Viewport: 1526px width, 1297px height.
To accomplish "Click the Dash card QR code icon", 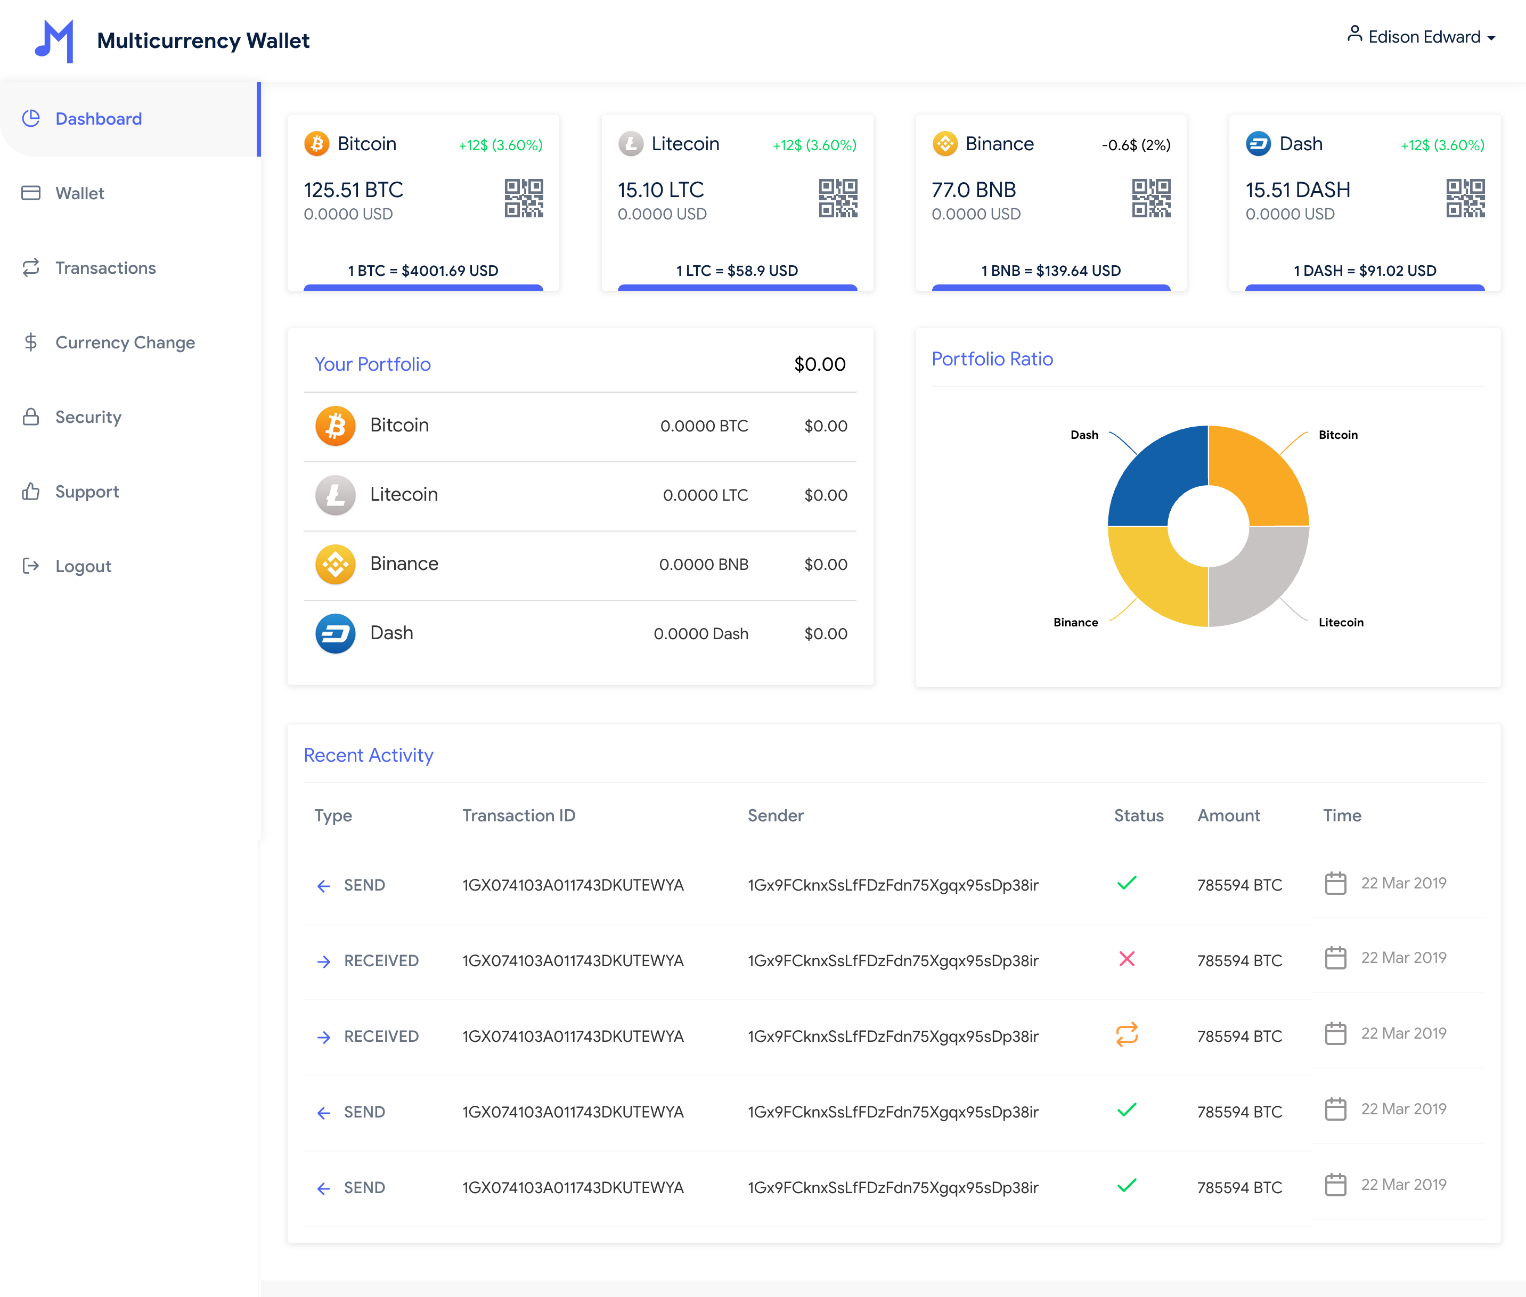I will point(1464,199).
